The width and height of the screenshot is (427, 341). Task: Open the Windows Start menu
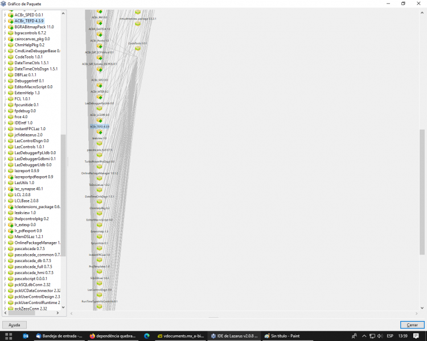[9, 336]
